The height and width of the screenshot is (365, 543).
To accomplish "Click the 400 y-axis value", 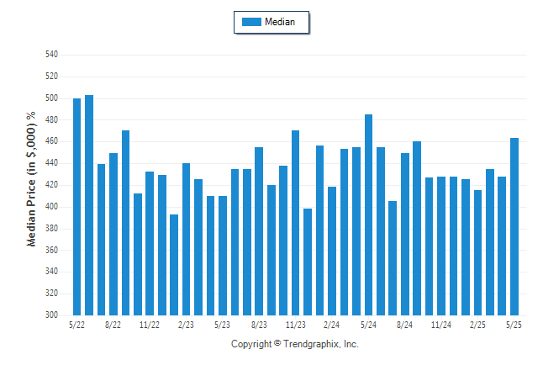I will [x=51, y=207].
